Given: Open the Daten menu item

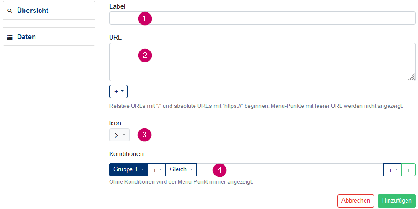Looking at the screenshot, I should click(x=49, y=37).
